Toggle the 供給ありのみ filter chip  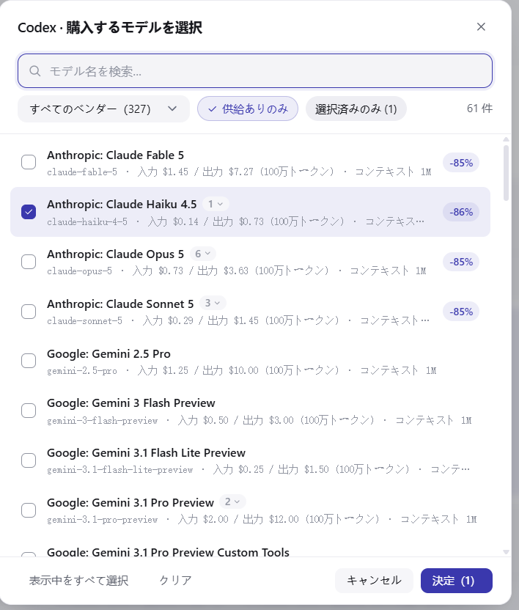pos(248,109)
